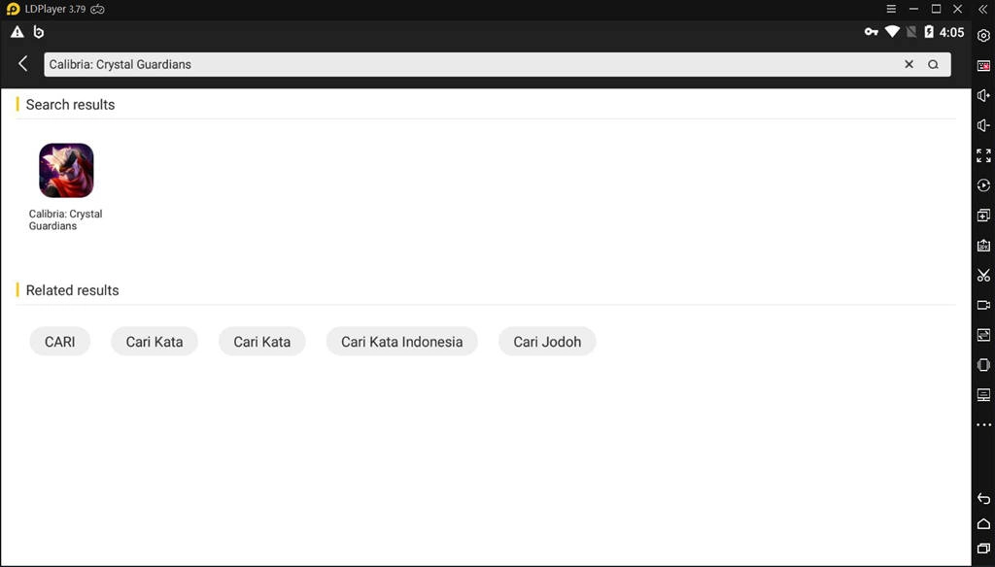Click the Calibria: Crystal Guardians app name
Viewport: 995px width, 567px height.
click(65, 219)
